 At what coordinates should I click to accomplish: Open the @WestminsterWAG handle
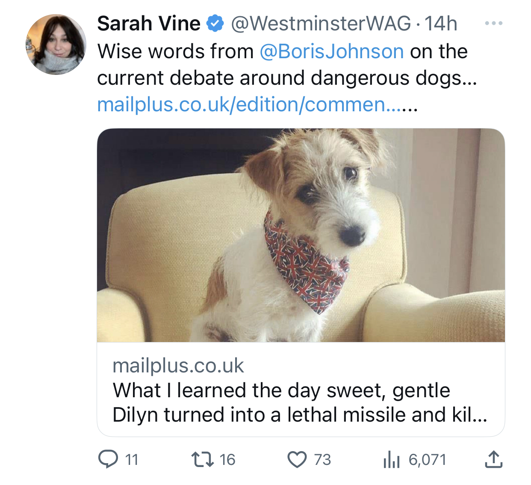321,24
